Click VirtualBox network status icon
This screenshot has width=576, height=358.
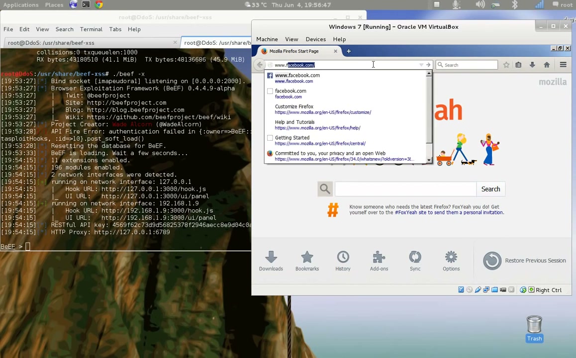coord(486,290)
